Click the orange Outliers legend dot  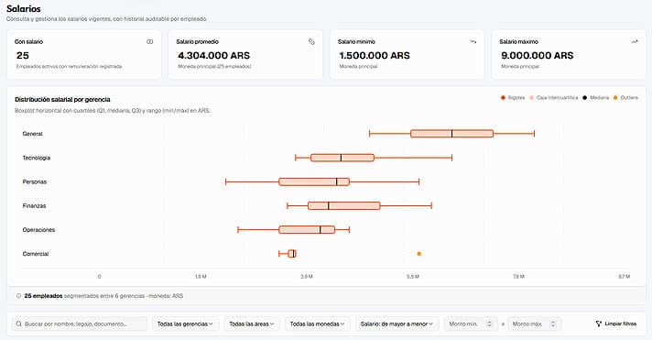[x=615, y=98]
